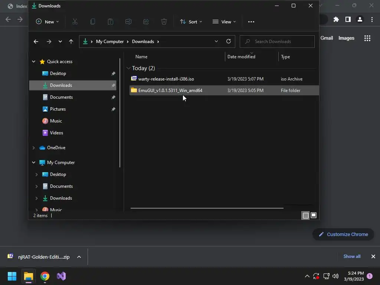Open the View dropdown menu

pyautogui.click(x=224, y=22)
